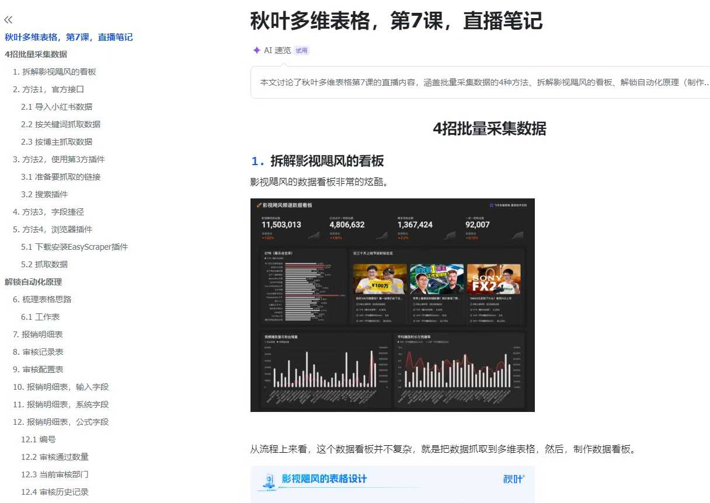
Task: Jump to 方法2，使用第3方插件
Action: click(59, 159)
